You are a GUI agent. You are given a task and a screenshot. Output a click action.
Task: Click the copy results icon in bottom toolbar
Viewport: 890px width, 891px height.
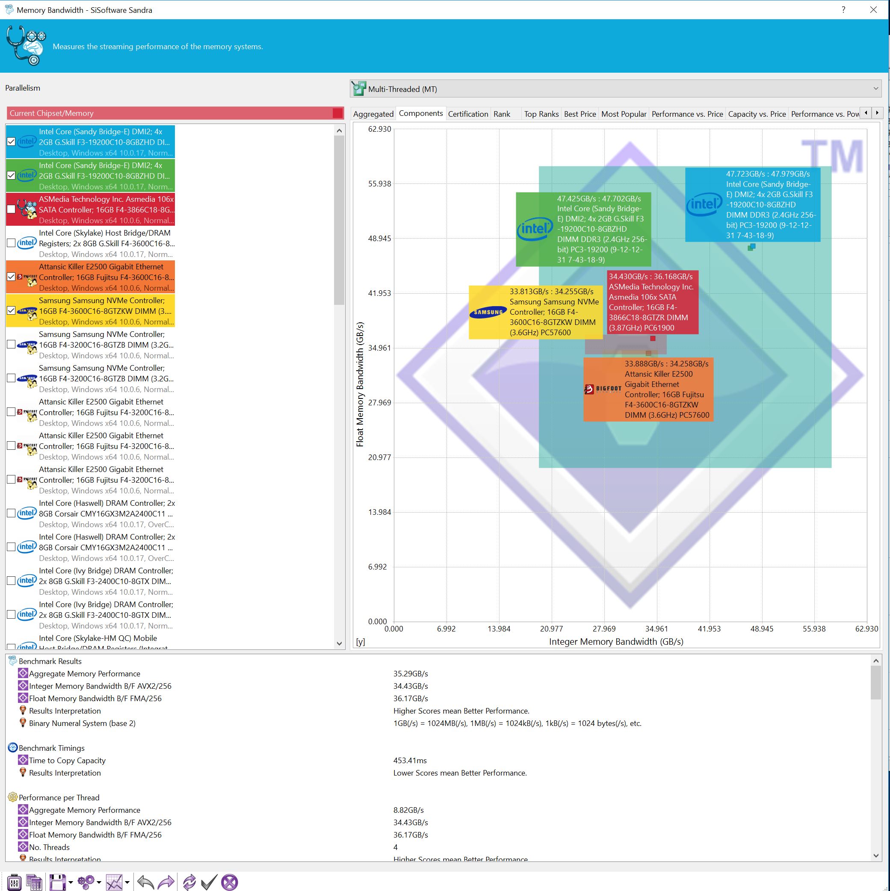click(34, 882)
